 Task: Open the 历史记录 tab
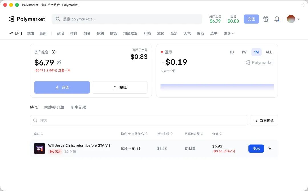[x=78, y=107]
